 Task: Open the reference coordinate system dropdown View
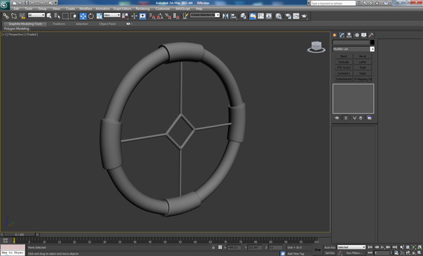[112, 15]
